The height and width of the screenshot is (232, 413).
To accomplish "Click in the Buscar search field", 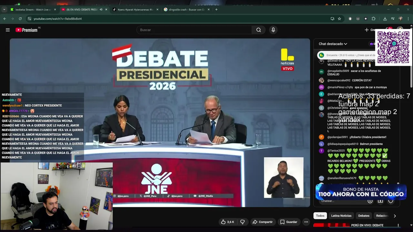I will (194, 30).
